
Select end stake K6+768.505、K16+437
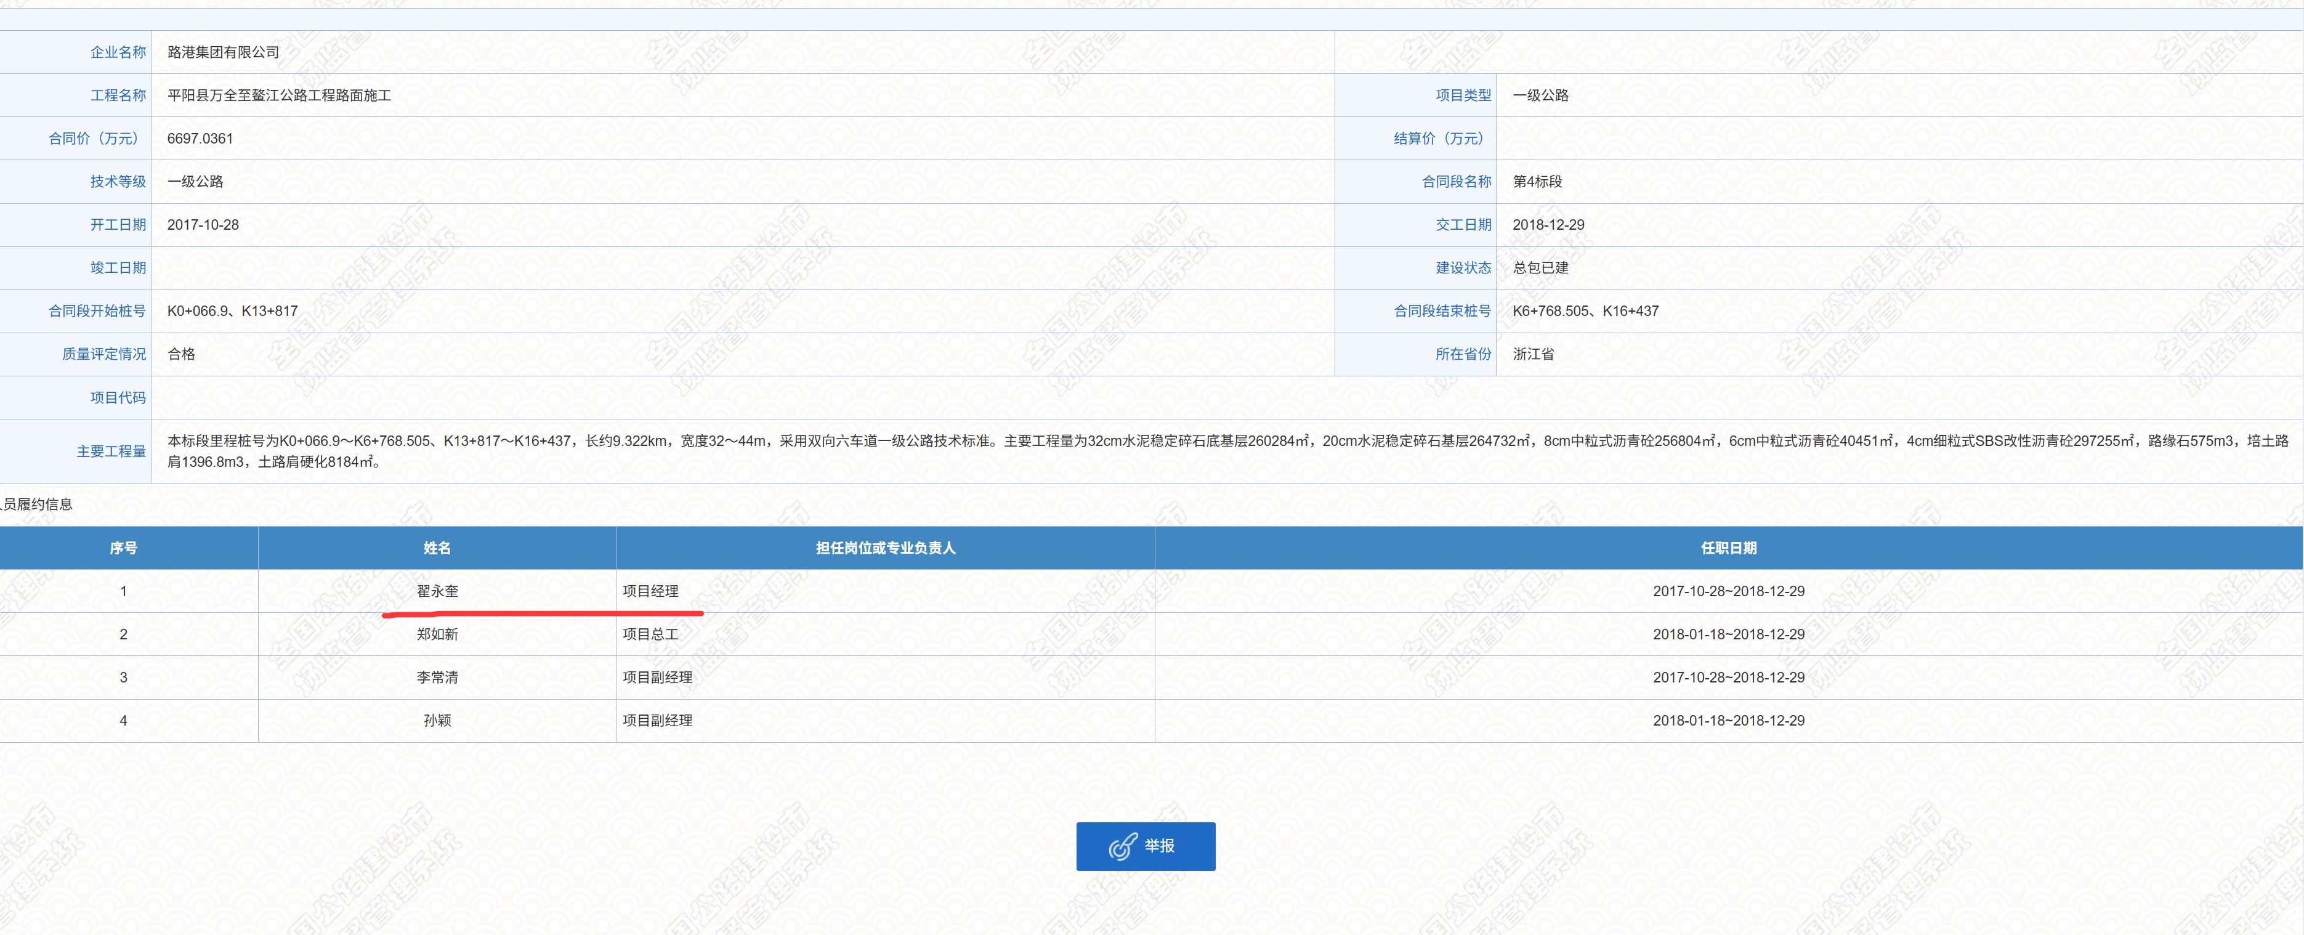pyautogui.click(x=1586, y=310)
